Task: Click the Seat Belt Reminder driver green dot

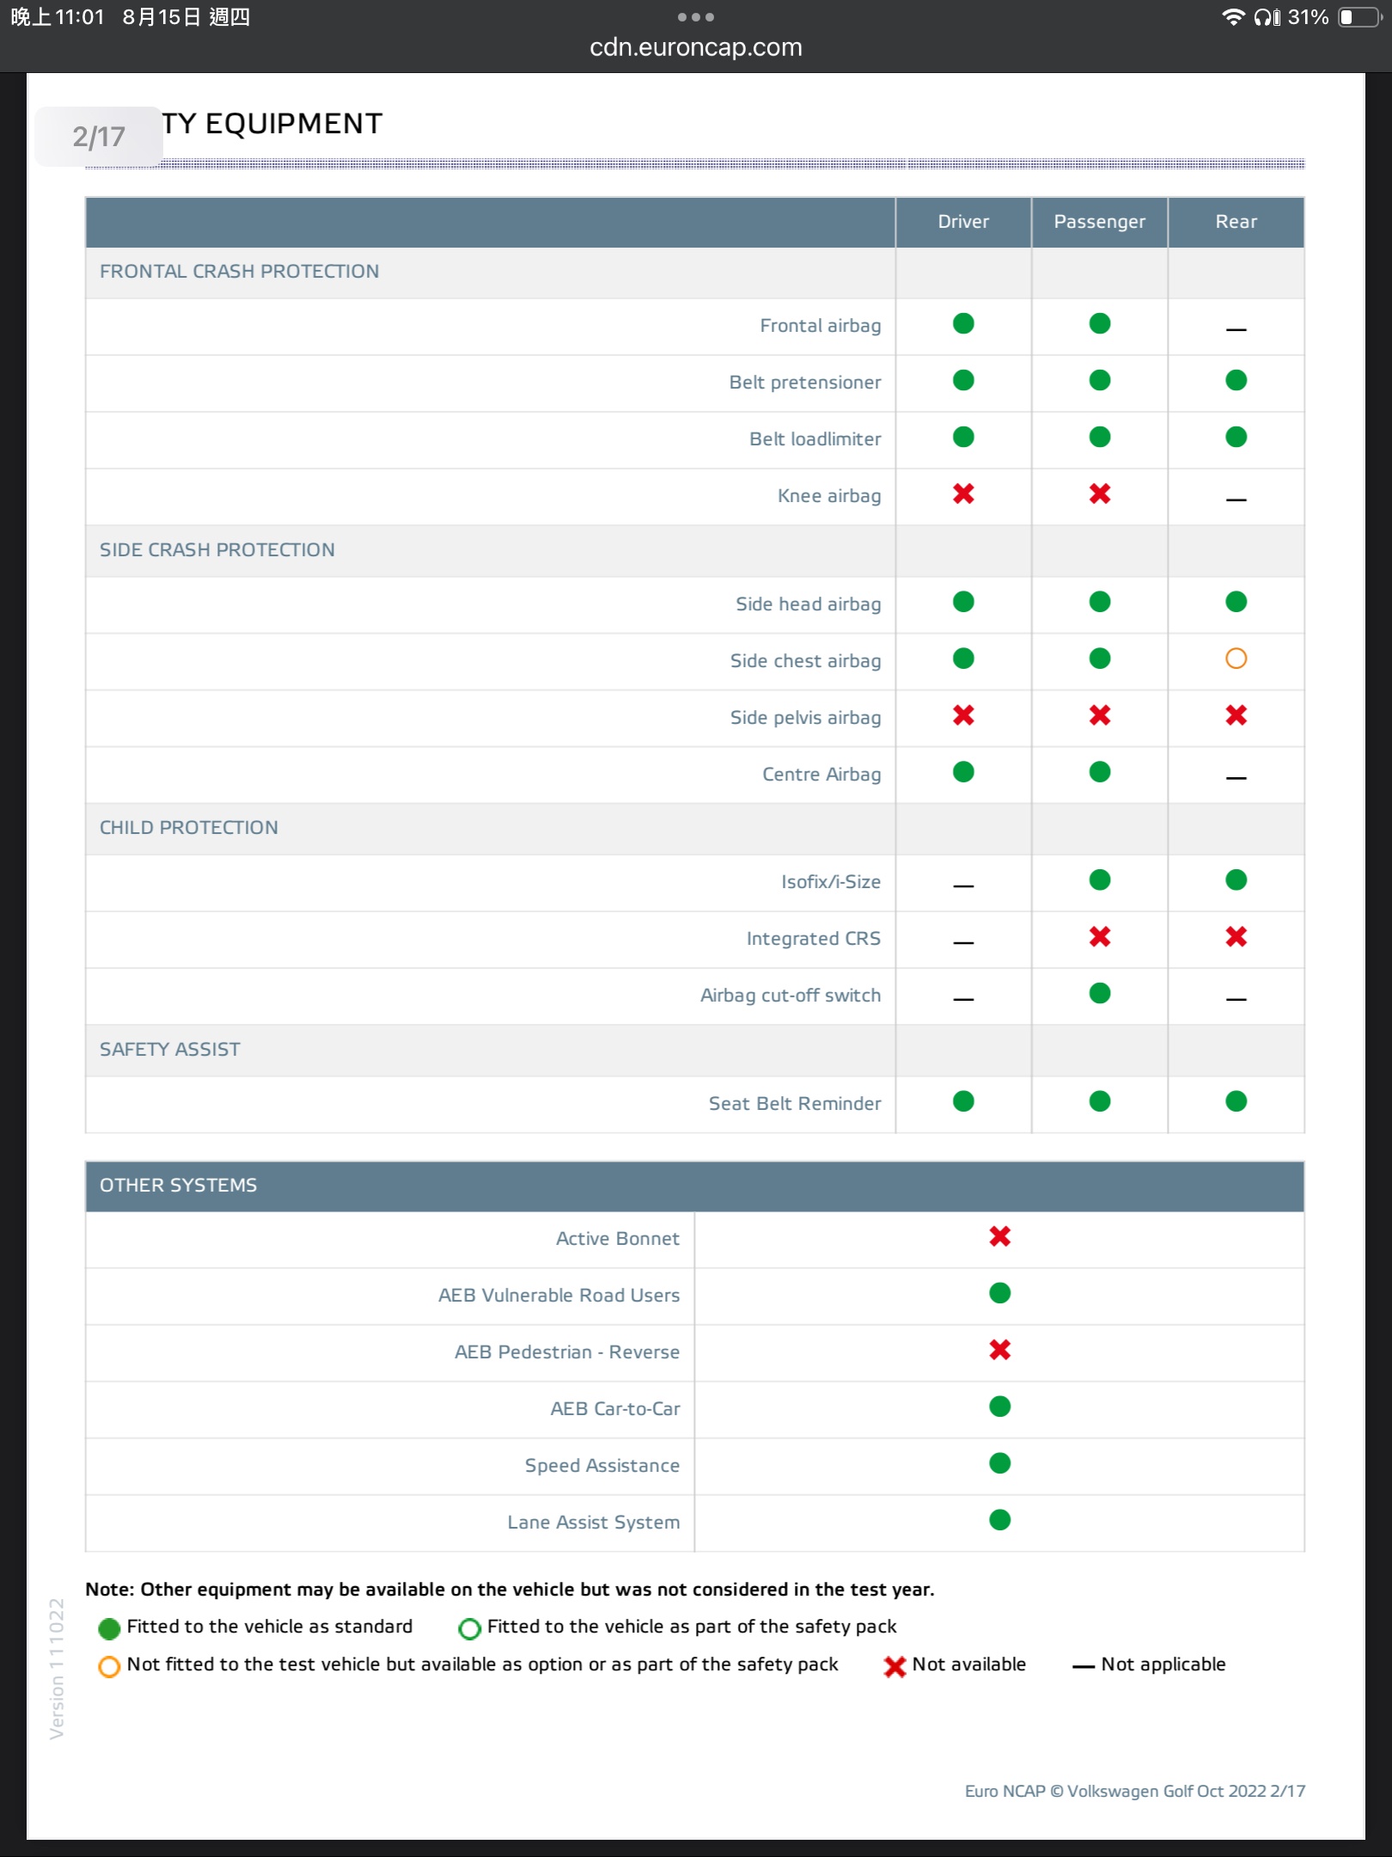Action: [963, 1101]
